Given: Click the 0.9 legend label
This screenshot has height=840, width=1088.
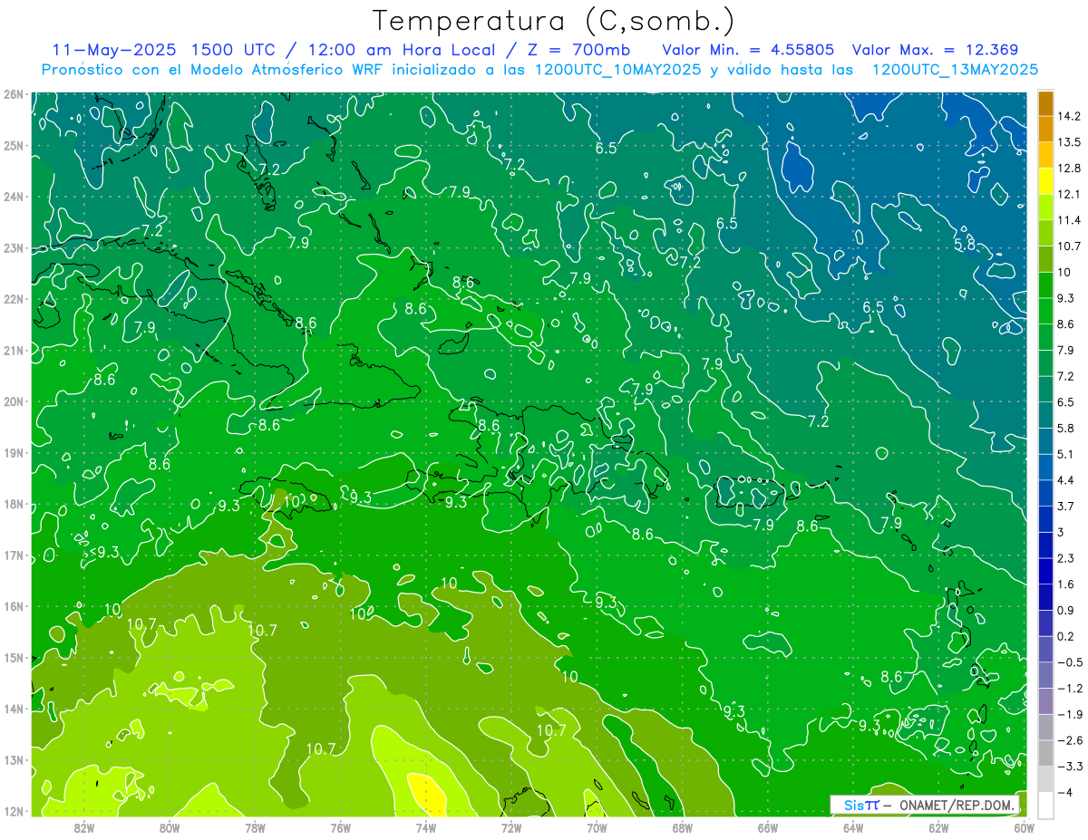Looking at the screenshot, I should click(x=1065, y=611).
